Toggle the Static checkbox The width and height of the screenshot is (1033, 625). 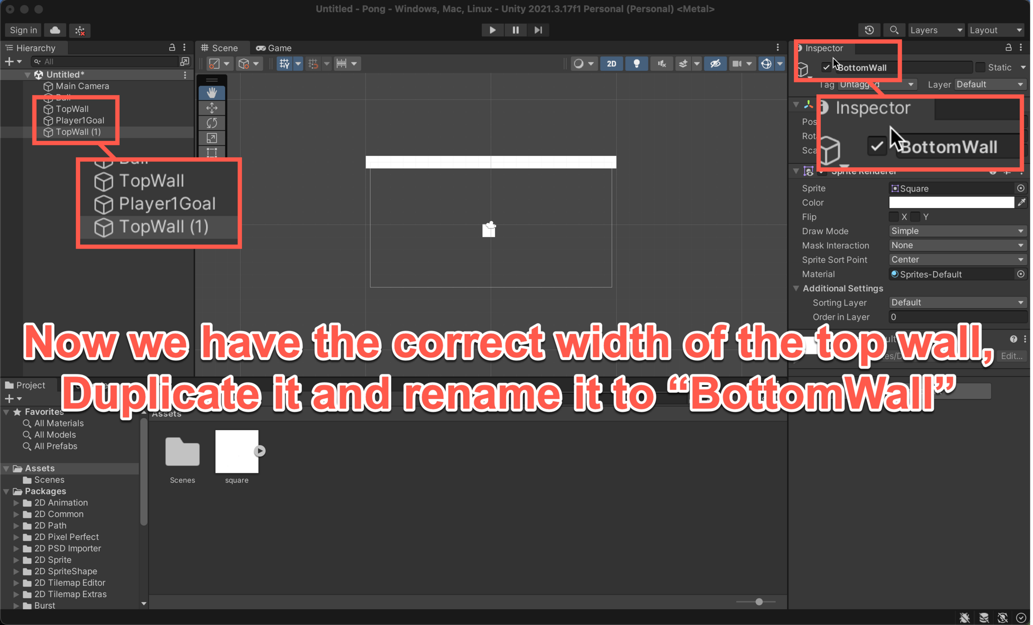[980, 67]
